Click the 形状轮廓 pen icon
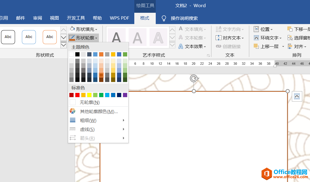 pyautogui.click(x=72, y=38)
